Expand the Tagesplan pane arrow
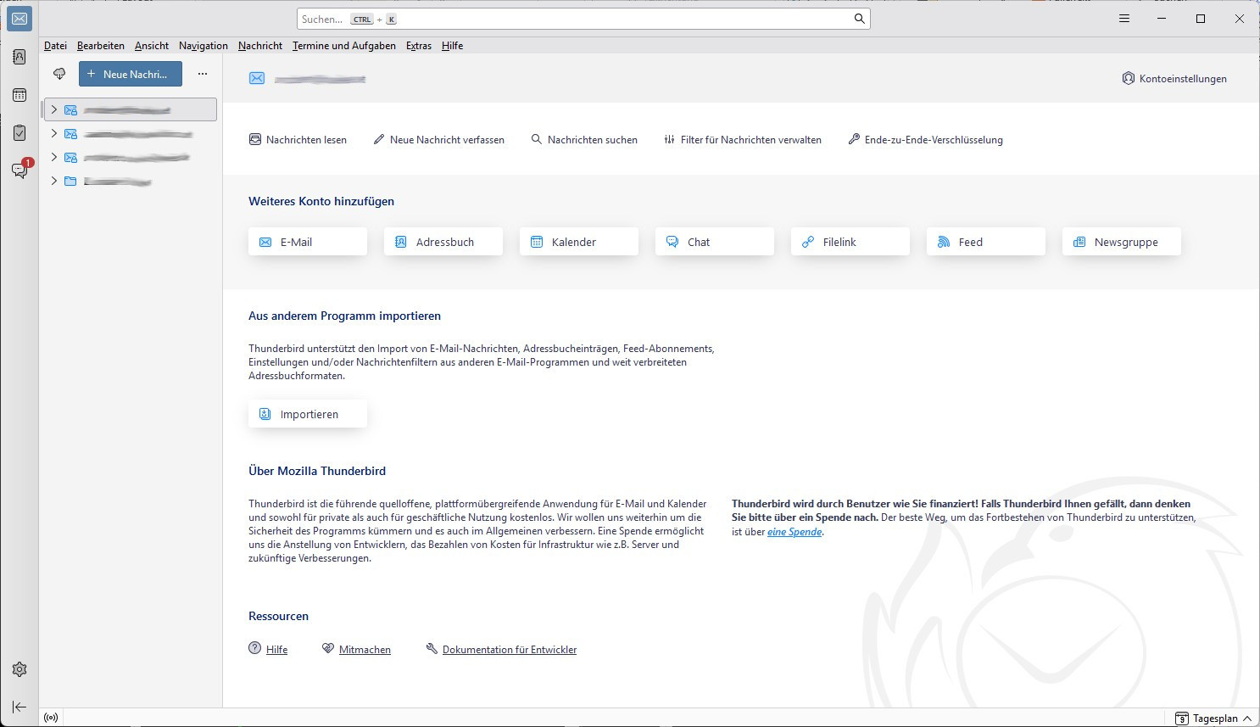 [1247, 719]
